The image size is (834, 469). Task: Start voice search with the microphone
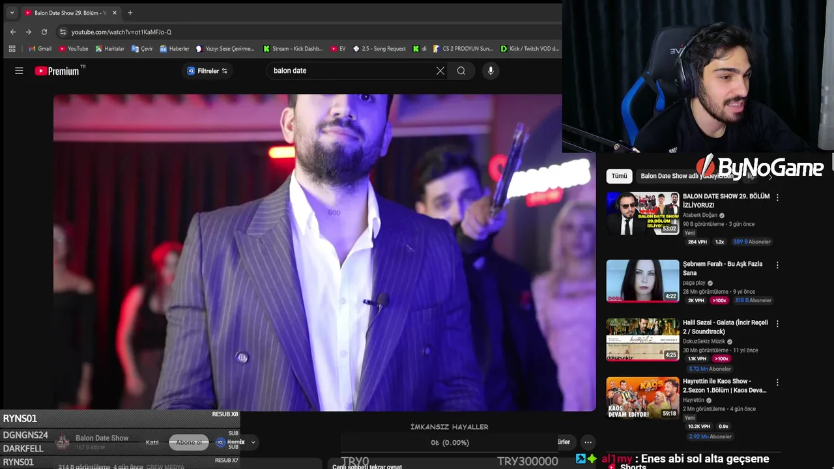[491, 71]
